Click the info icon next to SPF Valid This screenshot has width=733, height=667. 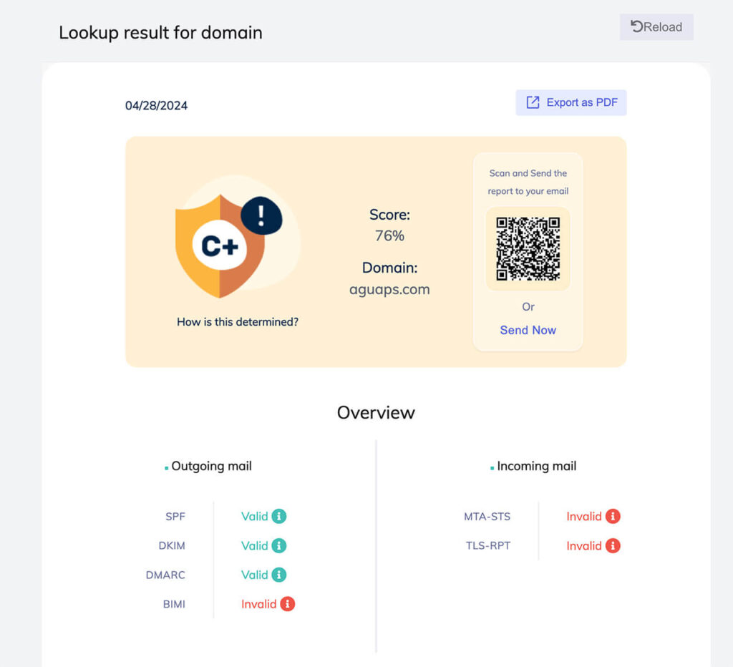[x=279, y=516]
